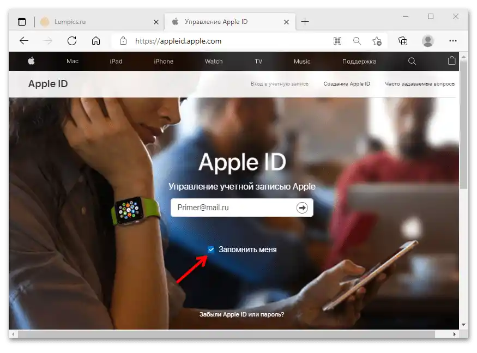Open the iPhone menu item
Screen dimensions: 477x353
point(164,62)
